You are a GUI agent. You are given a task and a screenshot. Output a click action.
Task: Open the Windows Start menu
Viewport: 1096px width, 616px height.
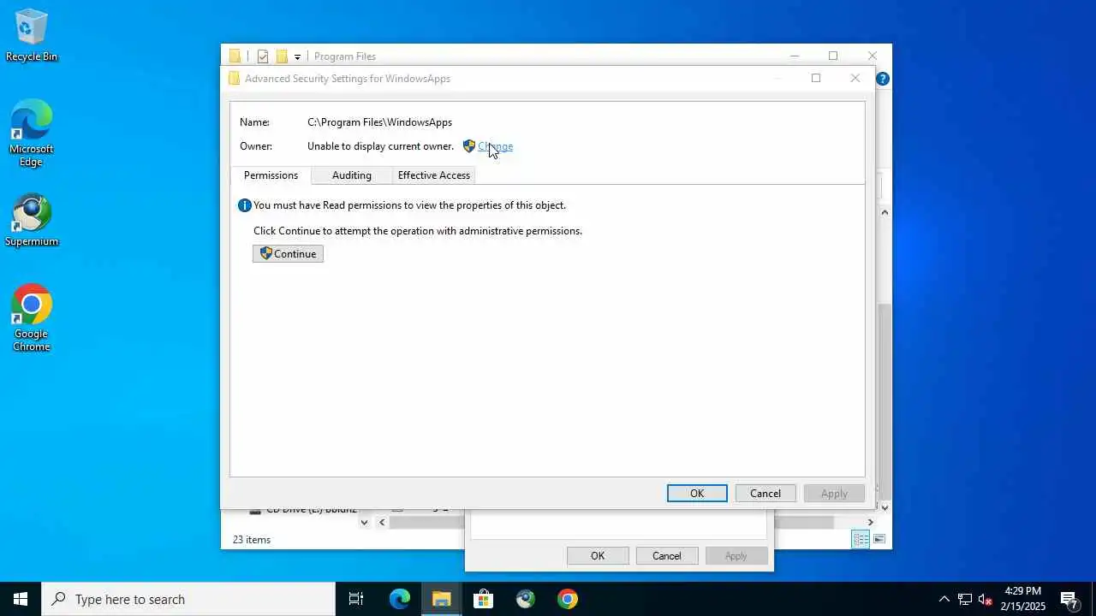coord(21,599)
